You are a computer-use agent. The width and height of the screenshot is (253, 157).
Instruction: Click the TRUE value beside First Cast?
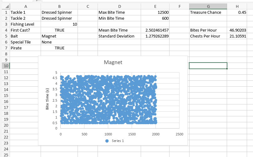click(59, 30)
